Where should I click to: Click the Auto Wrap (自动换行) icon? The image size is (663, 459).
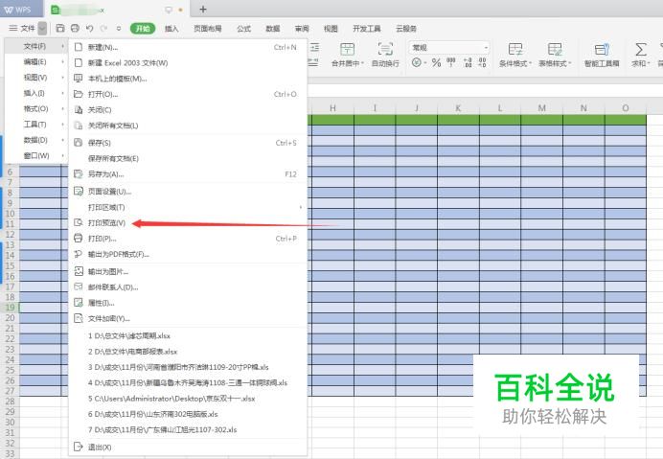(384, 50)
